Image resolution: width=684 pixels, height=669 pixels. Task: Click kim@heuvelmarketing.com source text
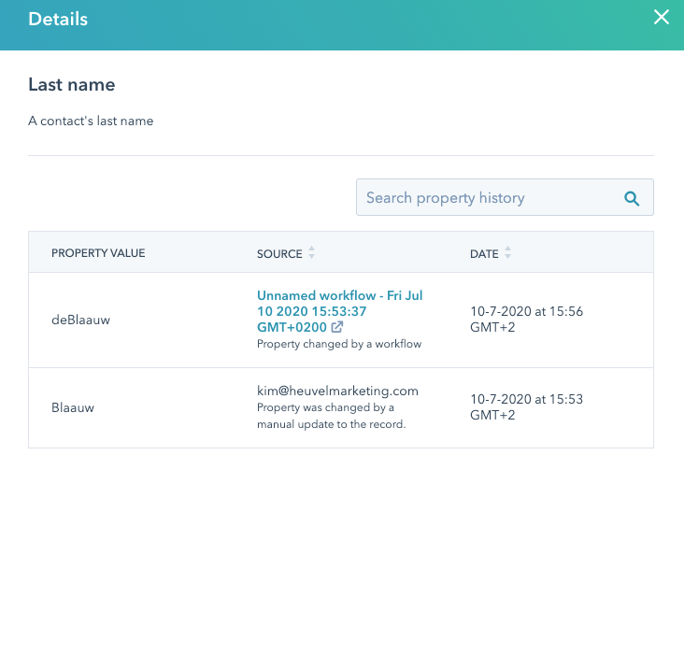tap(337, 391)
